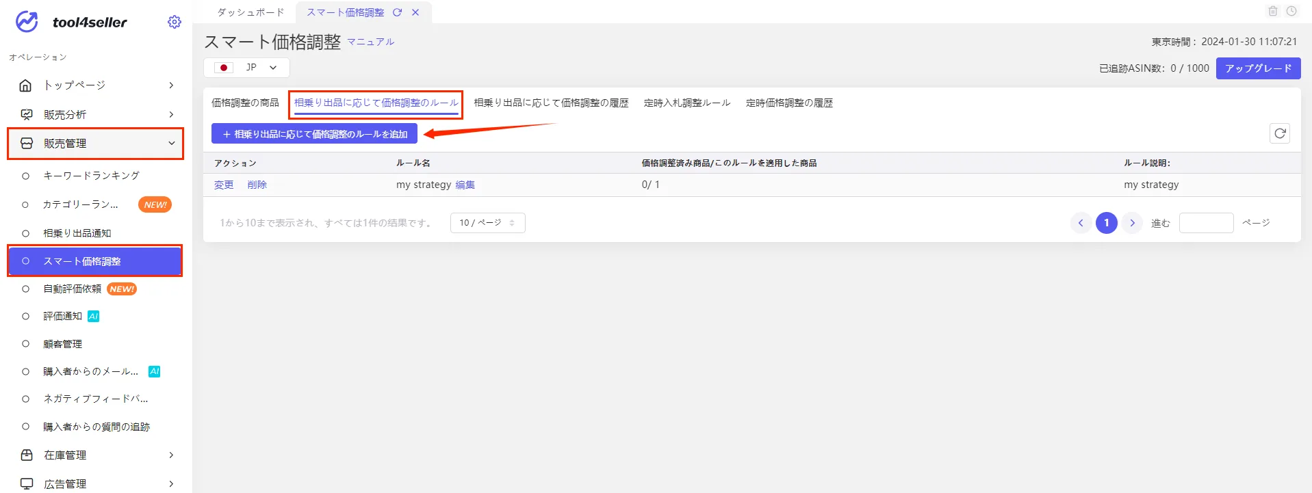Open settings gear next to tool4seller
The width and height of the screenshot is (1312, 493).
(175, 22)
